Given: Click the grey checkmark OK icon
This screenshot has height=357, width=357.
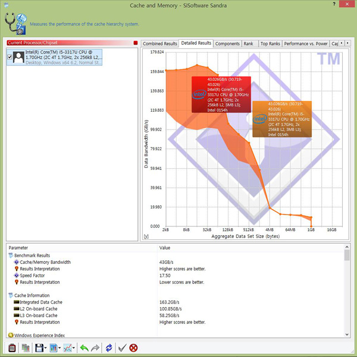Looking at the screenshot, I should (x=122, y=348).
